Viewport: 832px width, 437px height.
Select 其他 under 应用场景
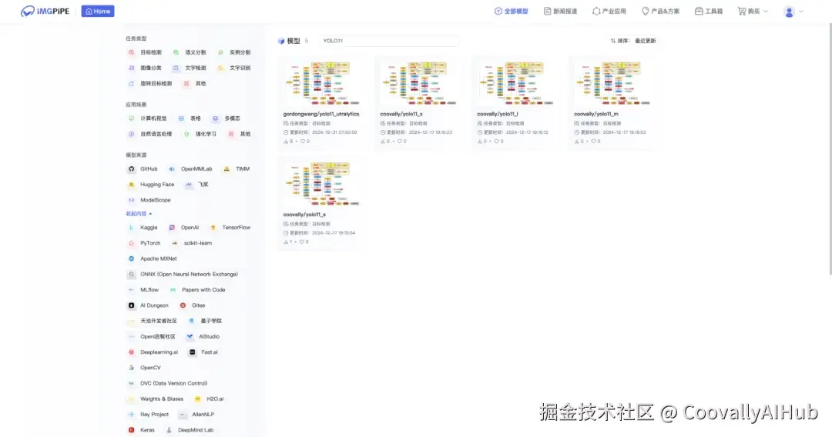(x=240, y=134)
